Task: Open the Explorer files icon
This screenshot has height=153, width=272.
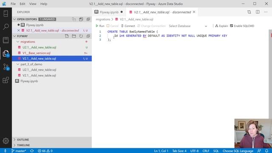Action: point(6,54)
